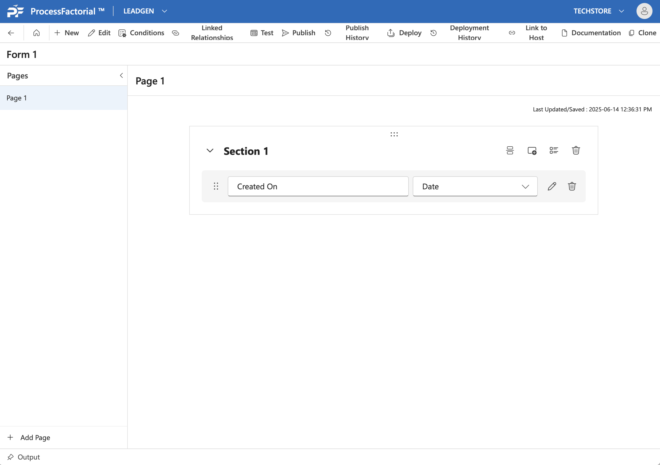
Task: Open the Conditions toolbar item
Action: click(141, 33)
